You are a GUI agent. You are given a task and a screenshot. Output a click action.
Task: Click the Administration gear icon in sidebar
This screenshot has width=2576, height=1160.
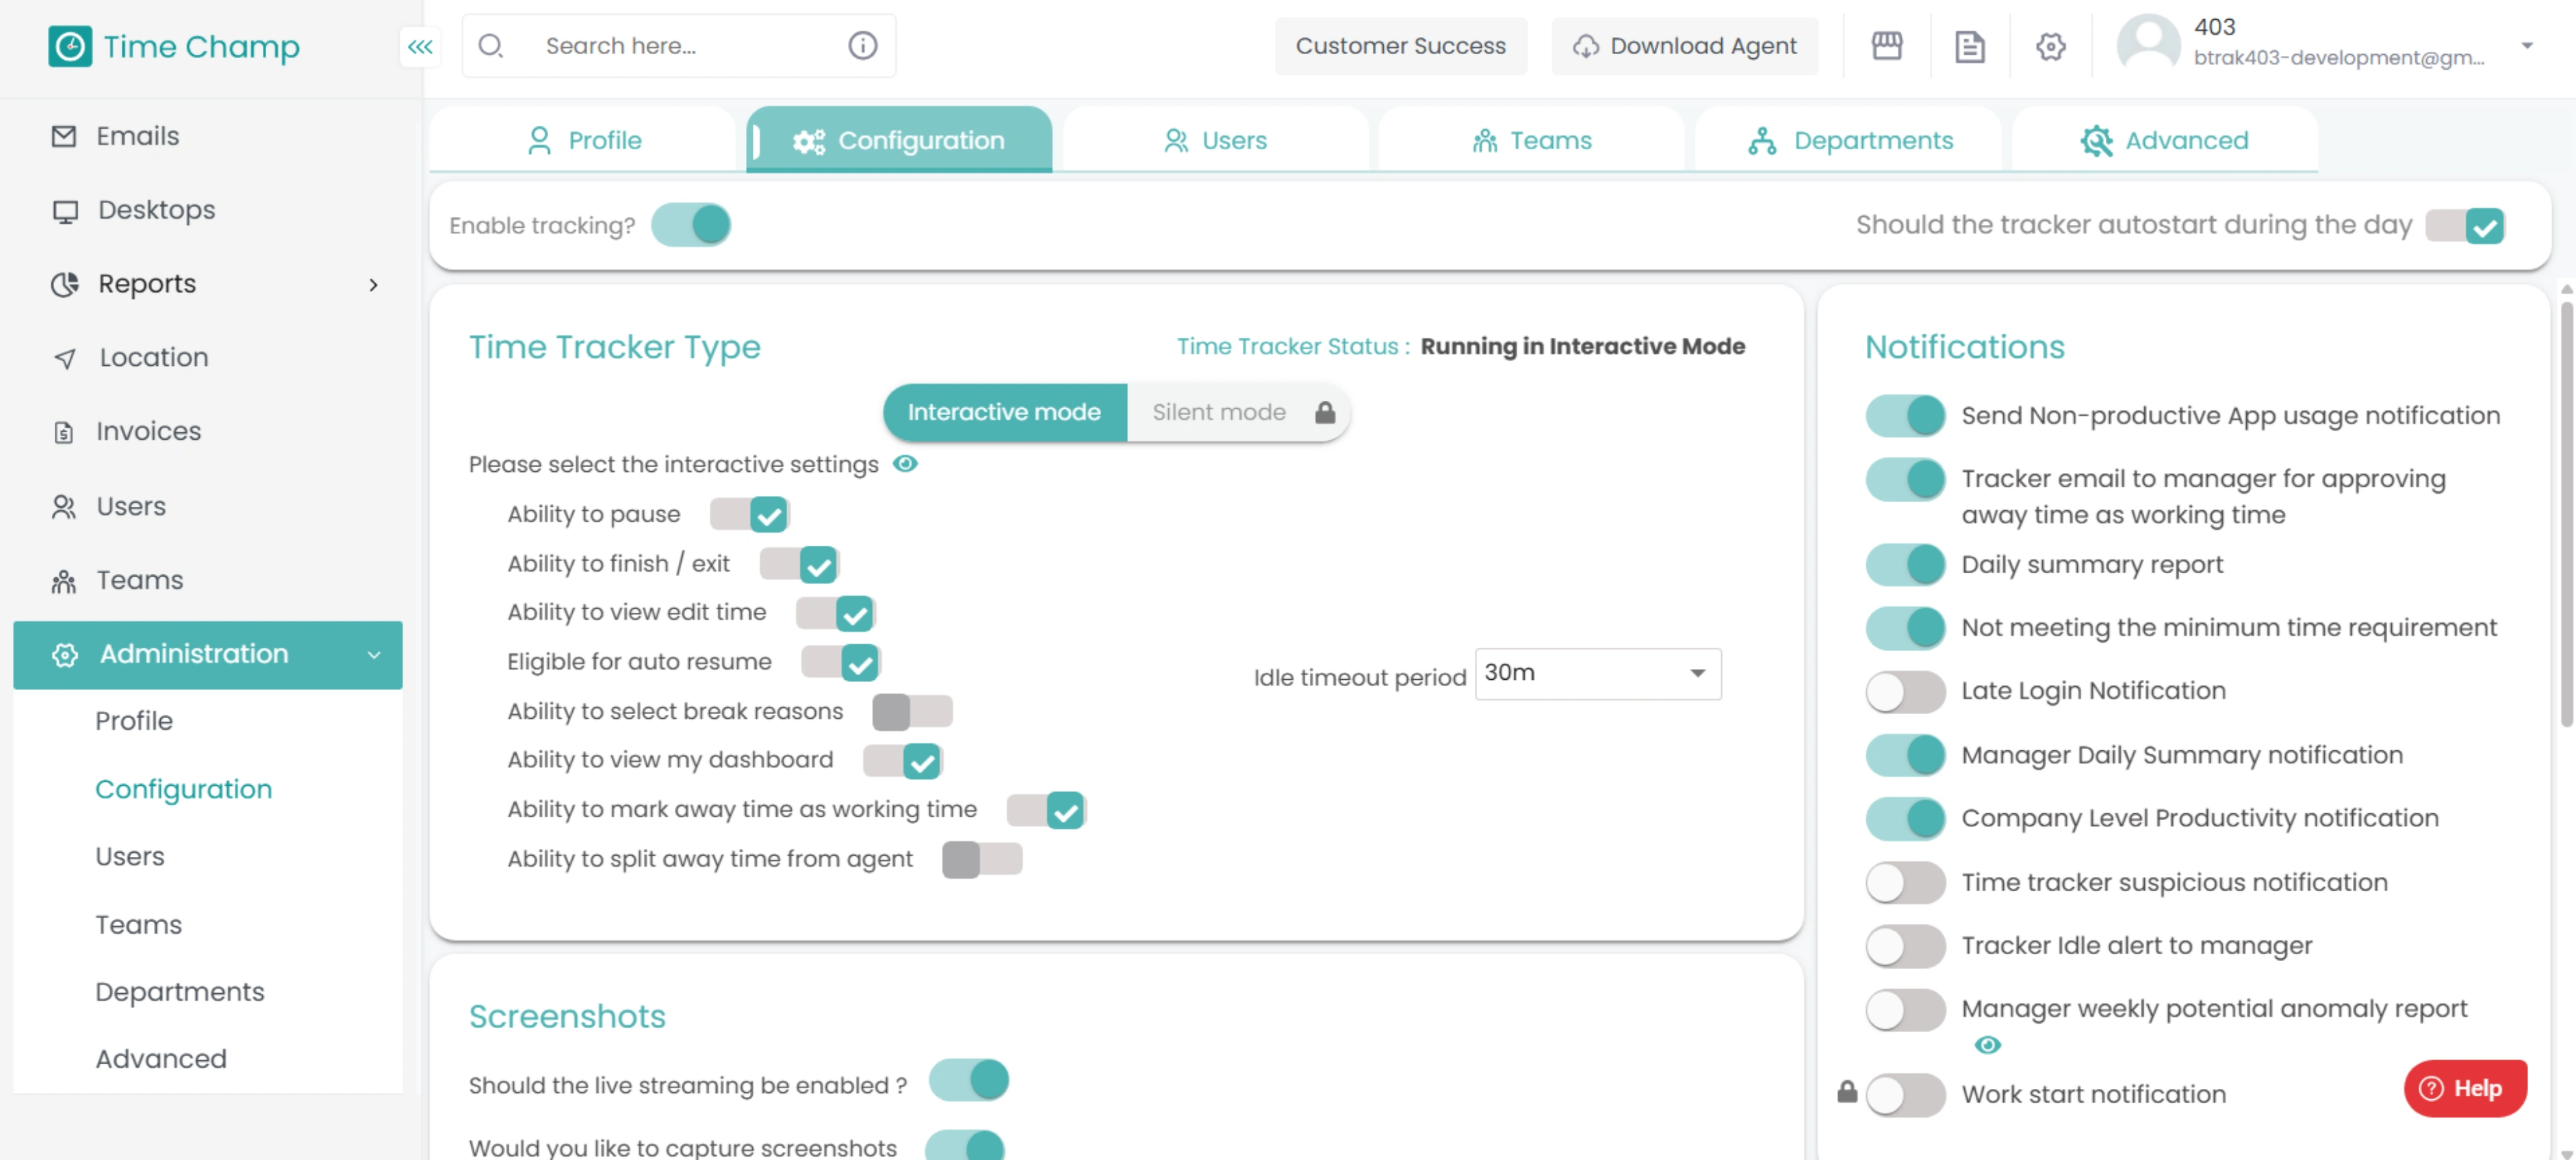(x=65, y=655)
